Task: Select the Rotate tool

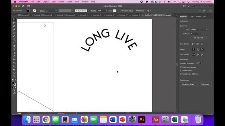Action: [14, 43]
